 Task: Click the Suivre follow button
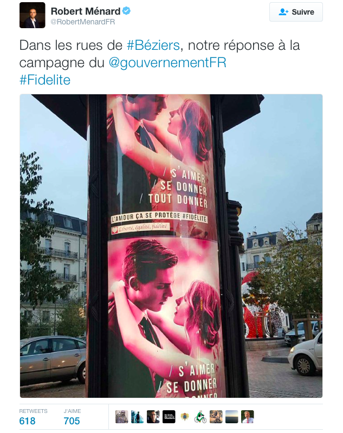coord(296,12)
